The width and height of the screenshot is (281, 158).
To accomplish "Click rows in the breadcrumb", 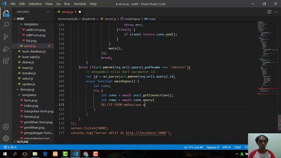I will pos(152,19).
